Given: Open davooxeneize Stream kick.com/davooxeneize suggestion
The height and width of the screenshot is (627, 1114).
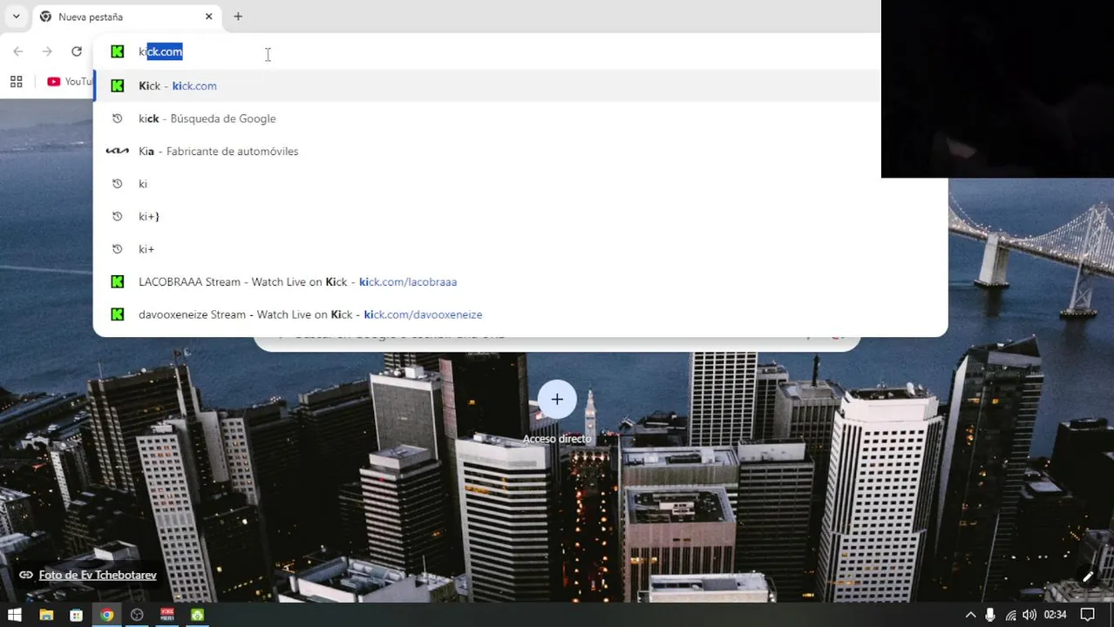Looking at the screenshot, I should [x=520, y=314].
